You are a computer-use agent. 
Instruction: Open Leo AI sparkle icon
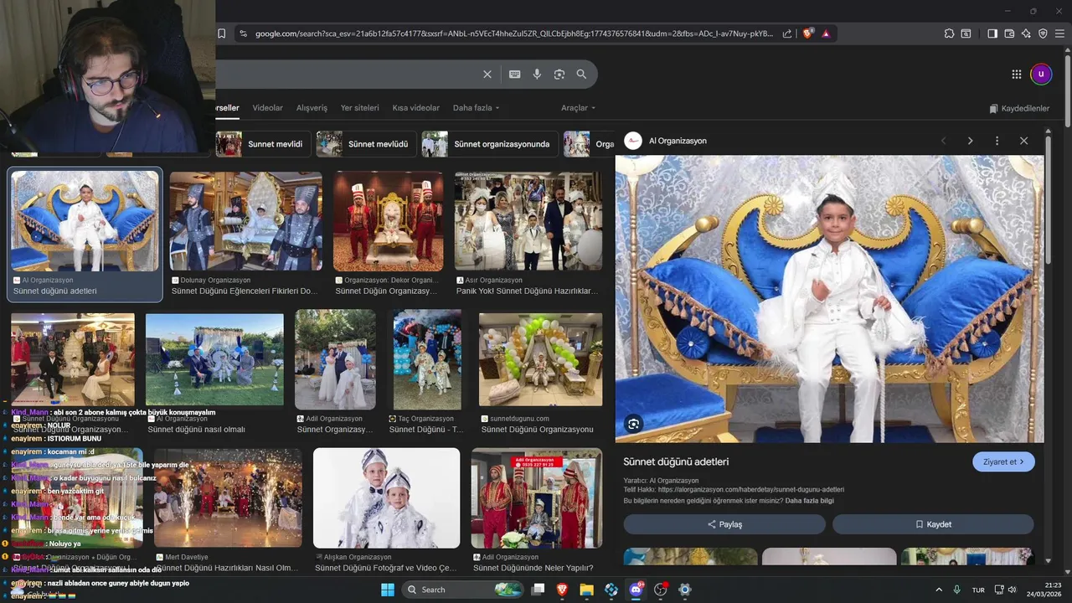(1026, 33)
